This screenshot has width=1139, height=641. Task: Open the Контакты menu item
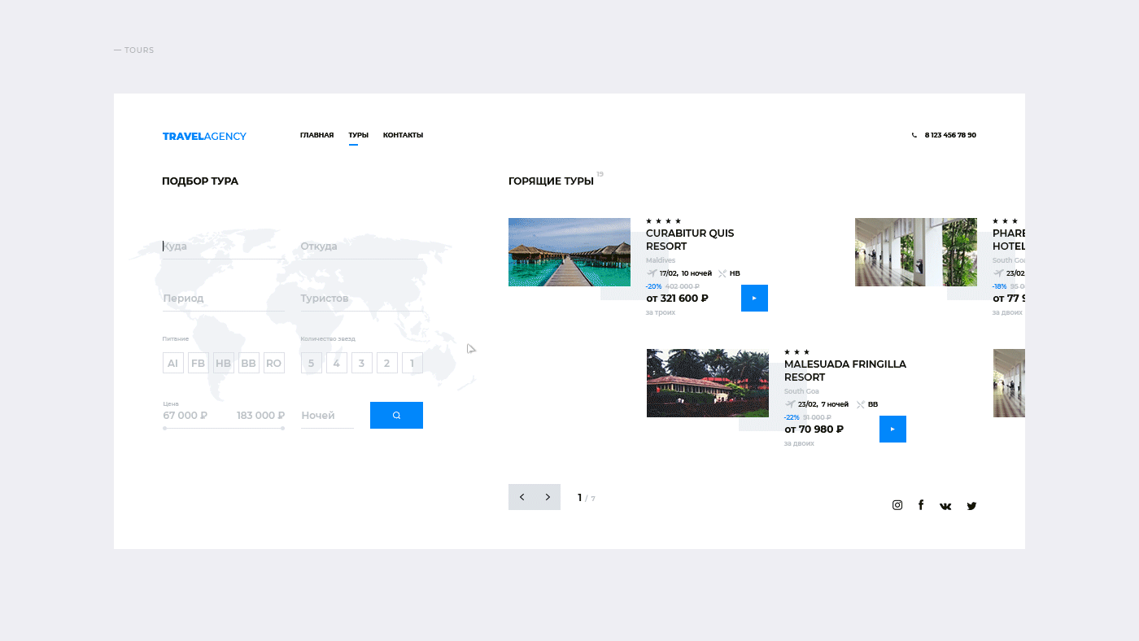tap(403, 135)
